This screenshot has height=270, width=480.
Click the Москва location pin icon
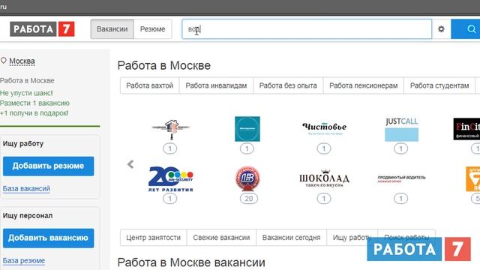(x=3, y=61)
